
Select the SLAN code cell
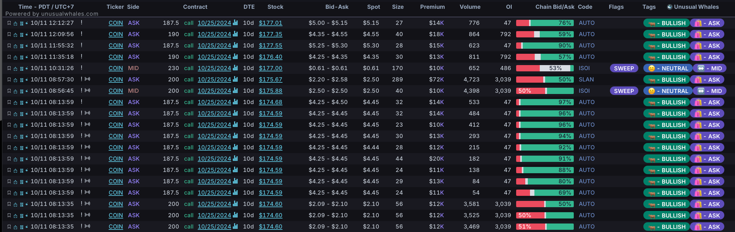point(586,80)
